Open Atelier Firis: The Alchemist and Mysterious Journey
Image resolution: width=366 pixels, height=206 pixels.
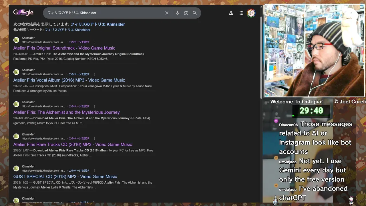click(x=66, y=112)
